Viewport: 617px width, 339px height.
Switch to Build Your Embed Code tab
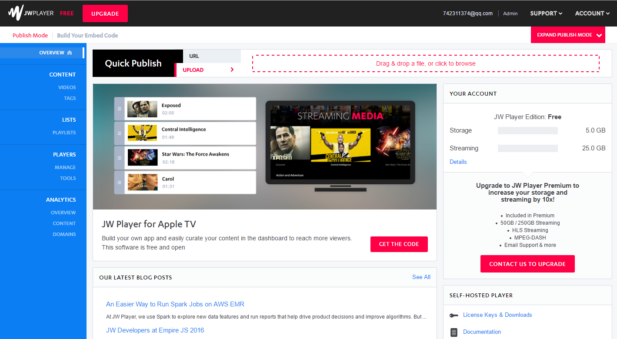[x=87, y=35]
